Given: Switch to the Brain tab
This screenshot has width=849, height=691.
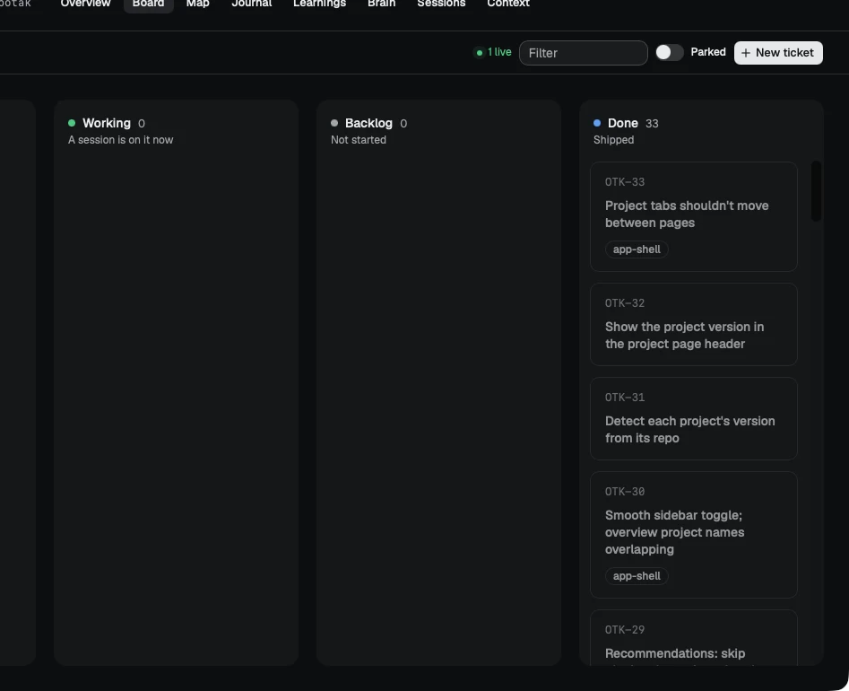Looking at the screenshot, I should pyautogui.click(x=382, y=4).
